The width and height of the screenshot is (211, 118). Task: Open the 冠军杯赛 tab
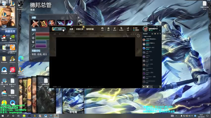point(90,29)
